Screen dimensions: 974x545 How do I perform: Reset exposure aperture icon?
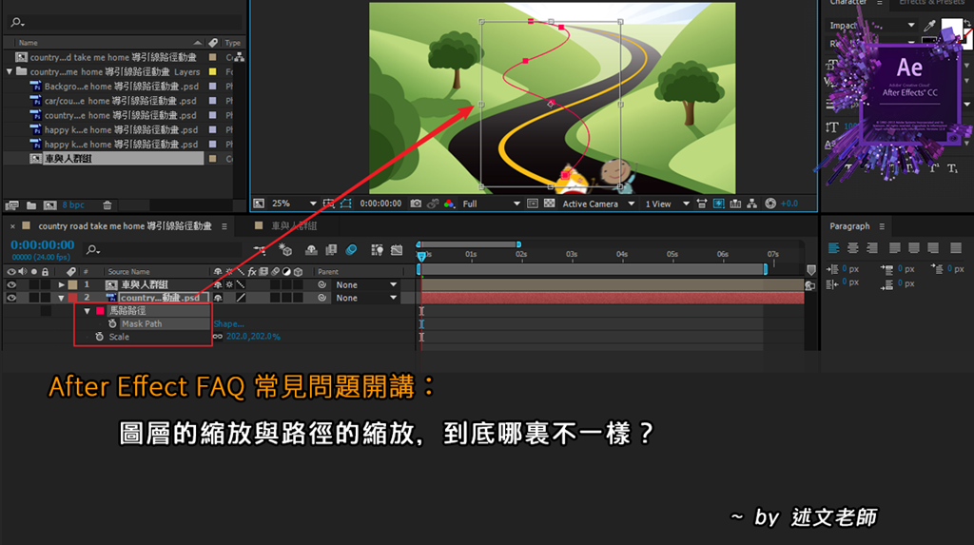click(770, 204)
